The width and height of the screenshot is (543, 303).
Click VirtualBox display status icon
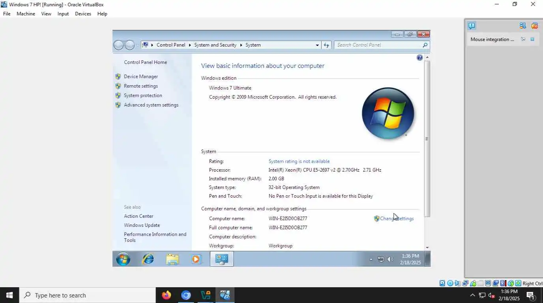click(488, 283)
